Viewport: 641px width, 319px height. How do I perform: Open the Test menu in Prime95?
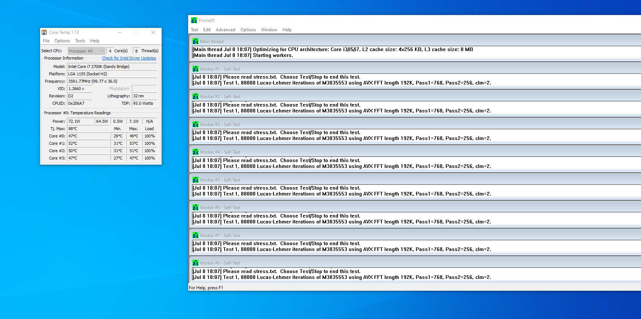194,30
